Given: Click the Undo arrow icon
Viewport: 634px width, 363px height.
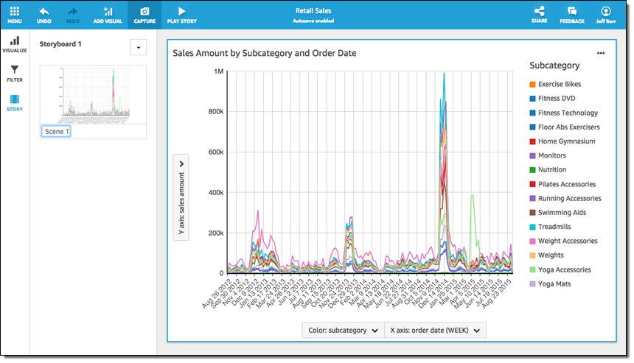Looking at the screenshot, I should (x=44, y=13).
